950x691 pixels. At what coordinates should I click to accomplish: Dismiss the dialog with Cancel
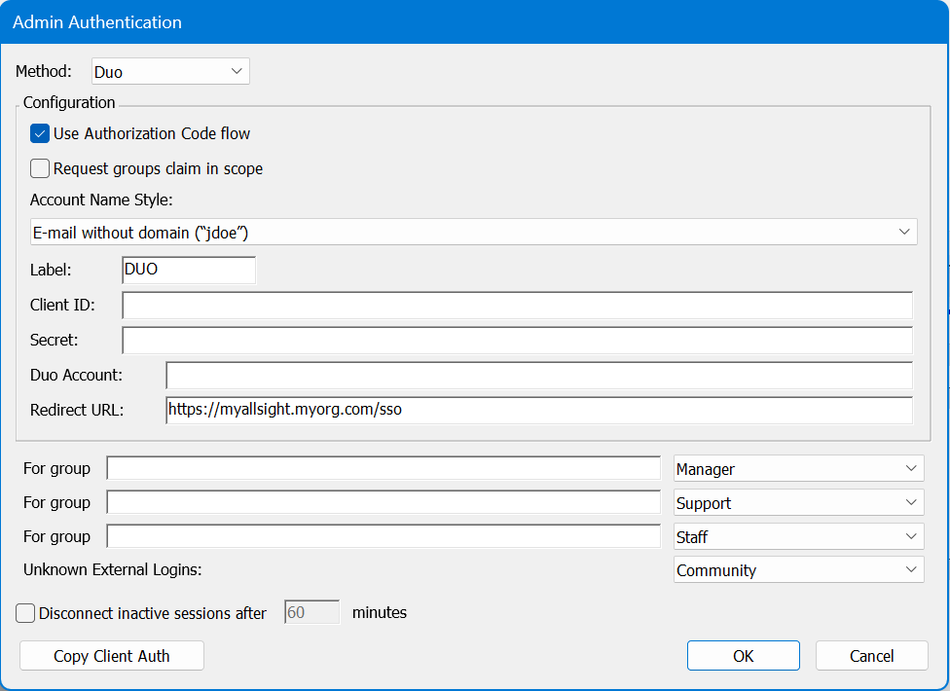tap(871, 656)
